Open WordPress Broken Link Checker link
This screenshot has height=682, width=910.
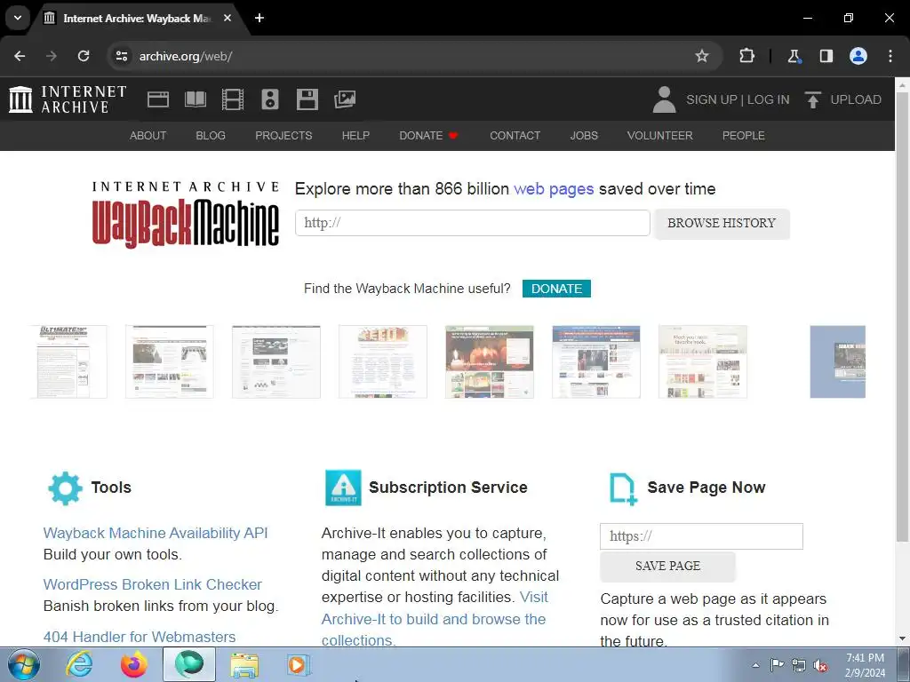(x=153, y=584)
